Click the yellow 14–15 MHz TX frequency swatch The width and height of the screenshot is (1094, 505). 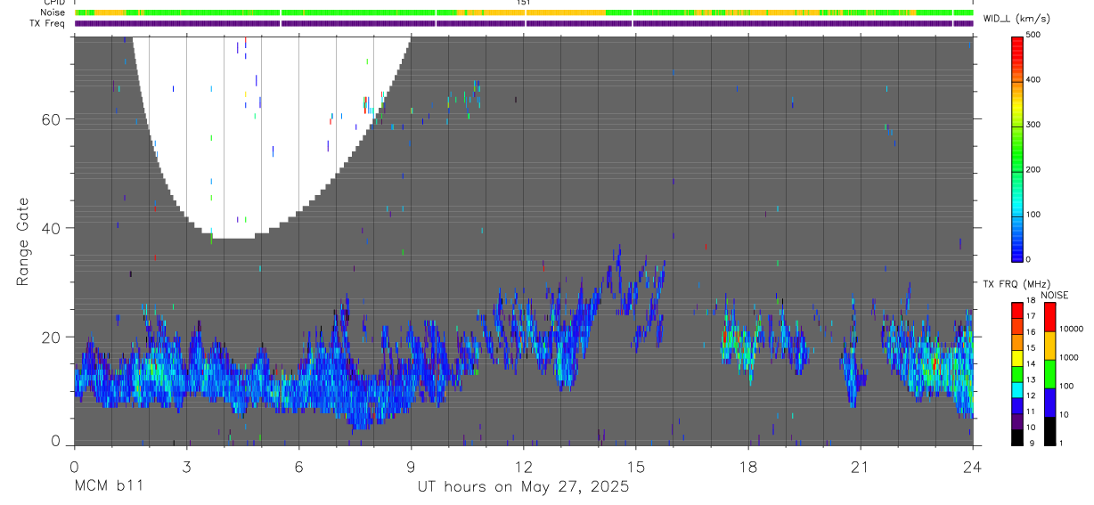(1018, 358)
